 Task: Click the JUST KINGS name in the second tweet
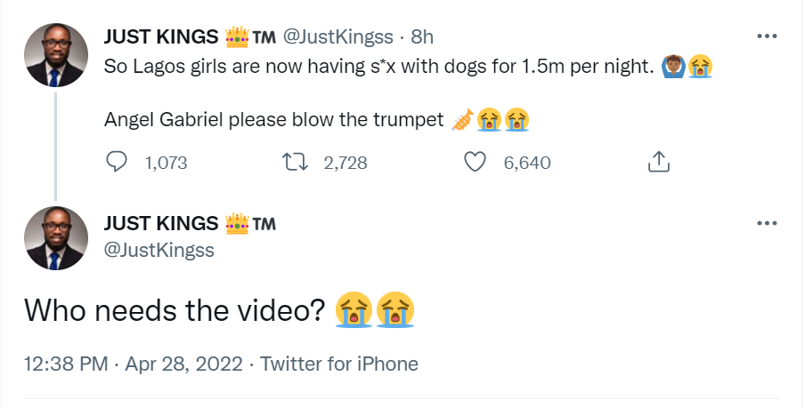click(161, 223)
